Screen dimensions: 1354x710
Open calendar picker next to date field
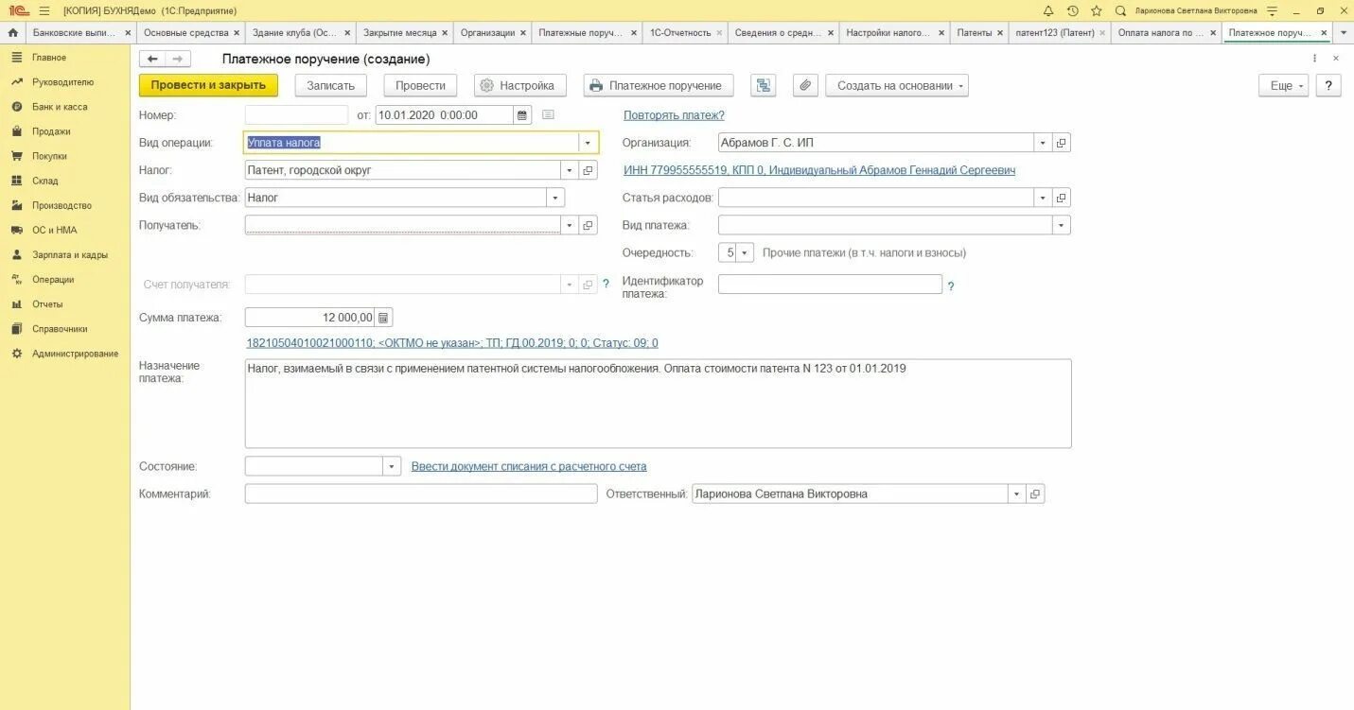pos(522,115)
